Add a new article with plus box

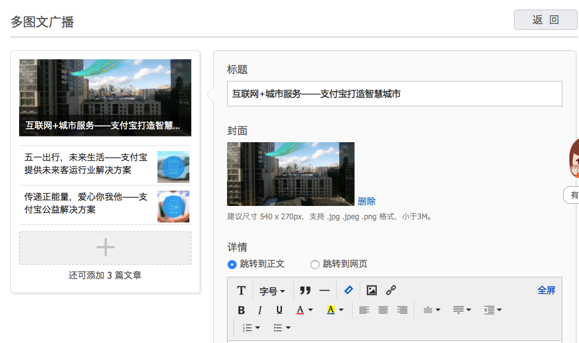coord(105,248)
